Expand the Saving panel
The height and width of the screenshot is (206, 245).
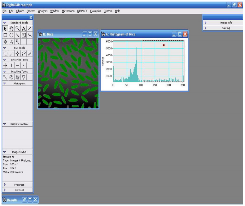point(205,28)
